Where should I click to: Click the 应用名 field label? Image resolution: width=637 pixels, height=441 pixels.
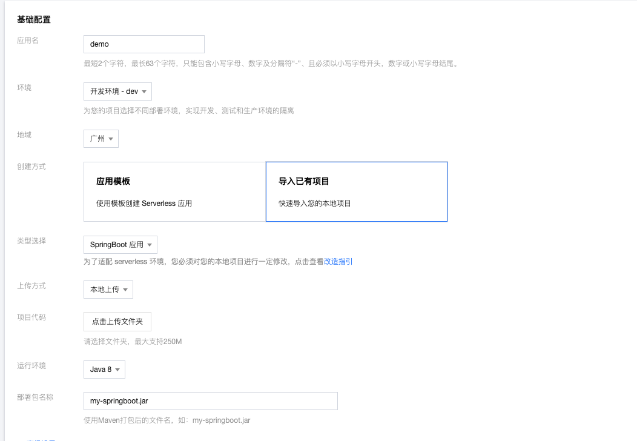(28, 40)
